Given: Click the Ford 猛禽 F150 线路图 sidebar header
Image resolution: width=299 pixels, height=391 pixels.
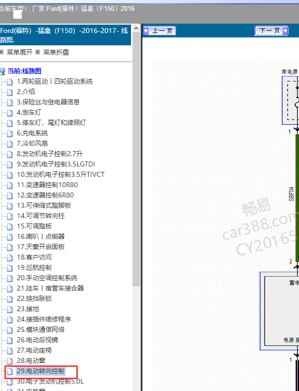Looking at the screenshot, I should tap(66, 35).
